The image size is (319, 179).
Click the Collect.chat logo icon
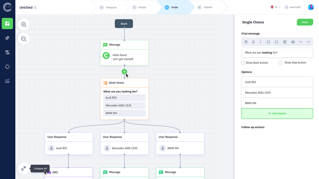pos(7,7)
